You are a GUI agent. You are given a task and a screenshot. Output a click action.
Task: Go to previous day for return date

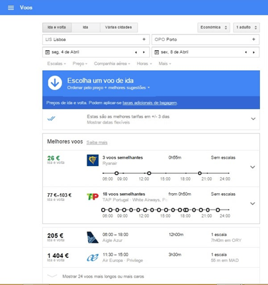(x=246, y=52)
